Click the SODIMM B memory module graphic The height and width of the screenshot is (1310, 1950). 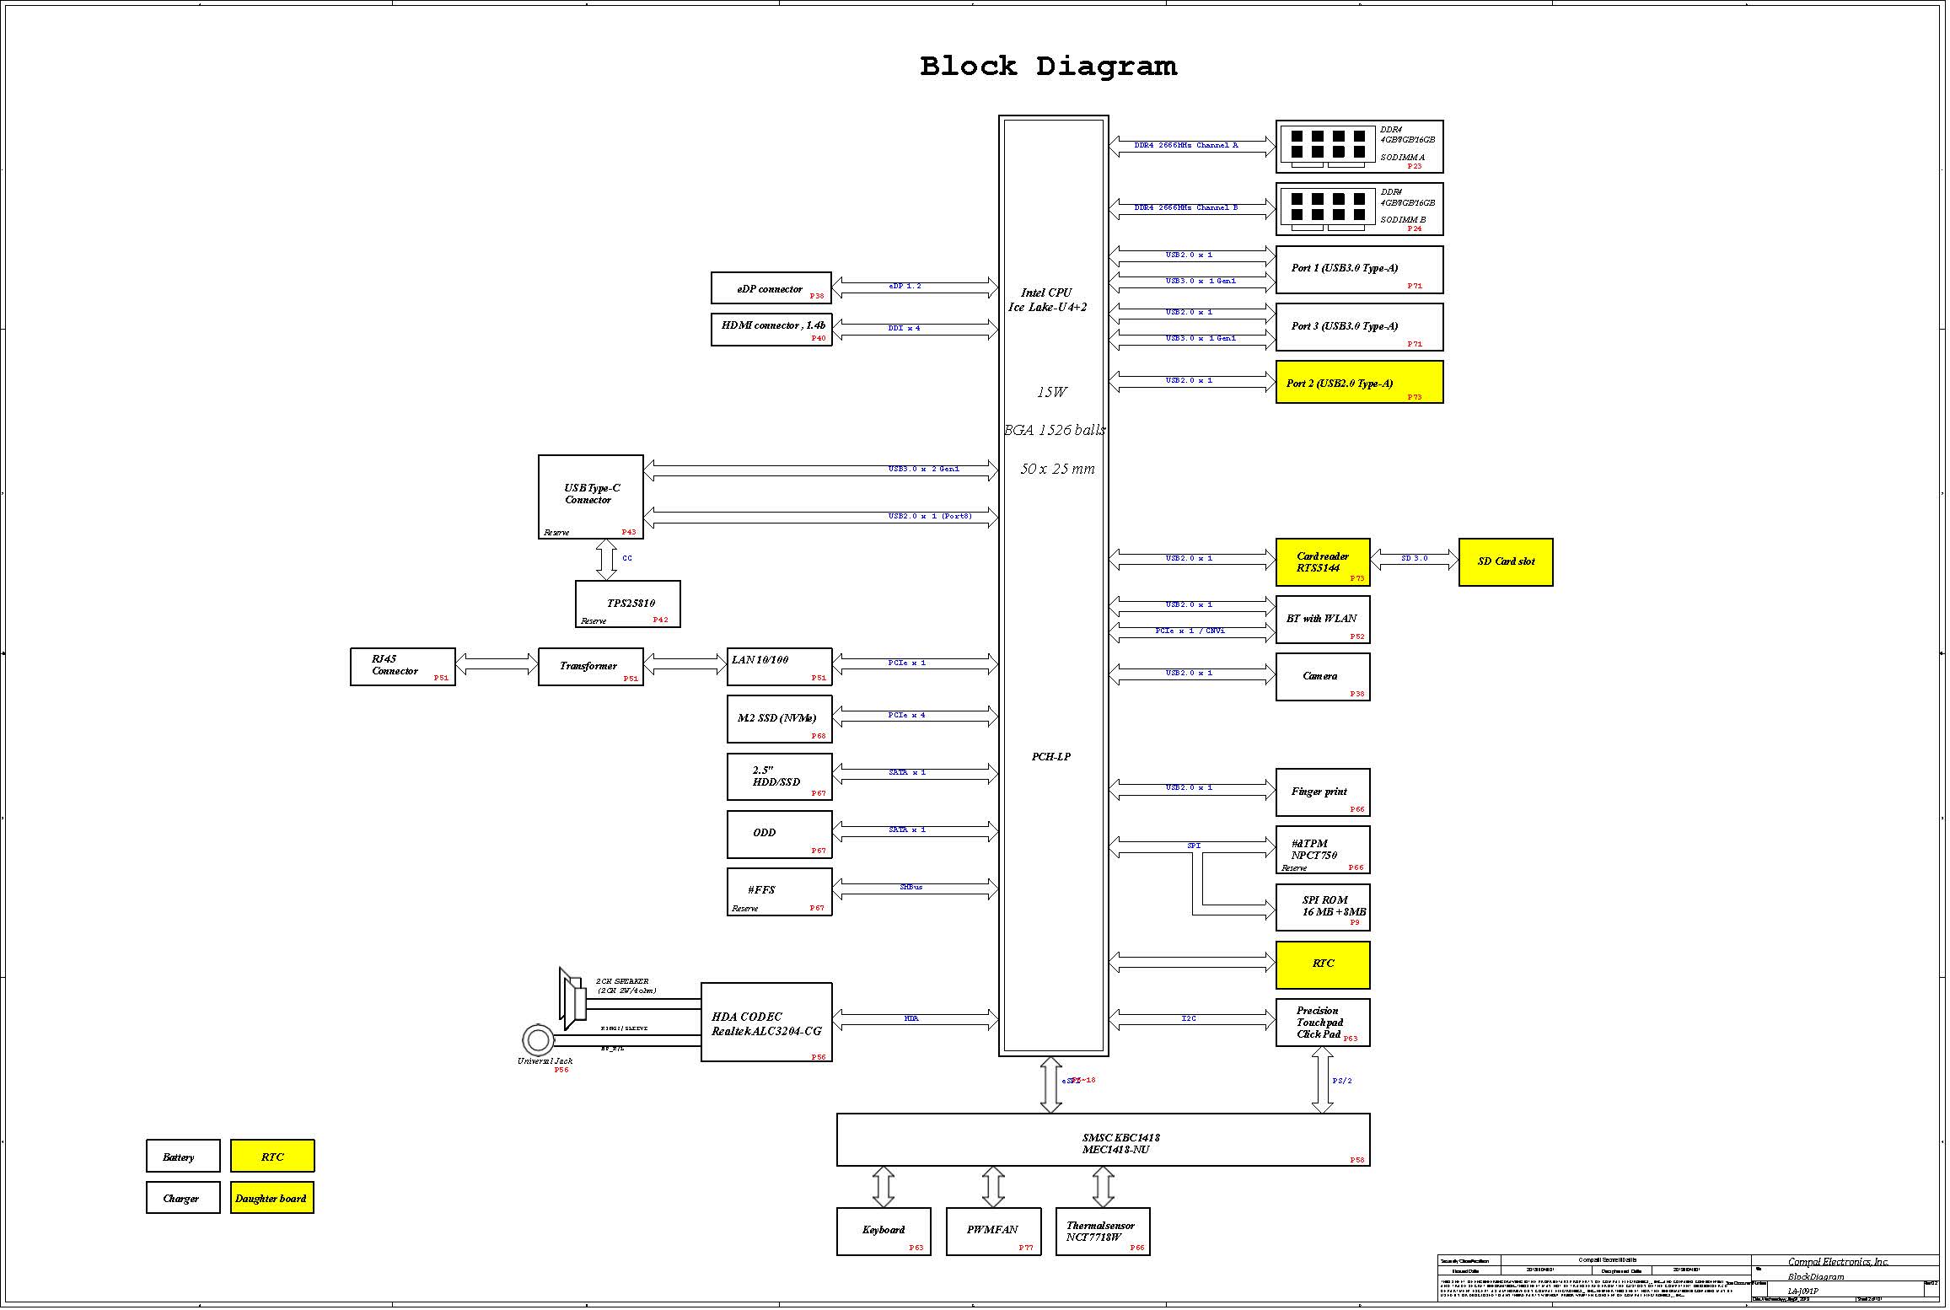pyautogui.click(x=1329, y=208)
